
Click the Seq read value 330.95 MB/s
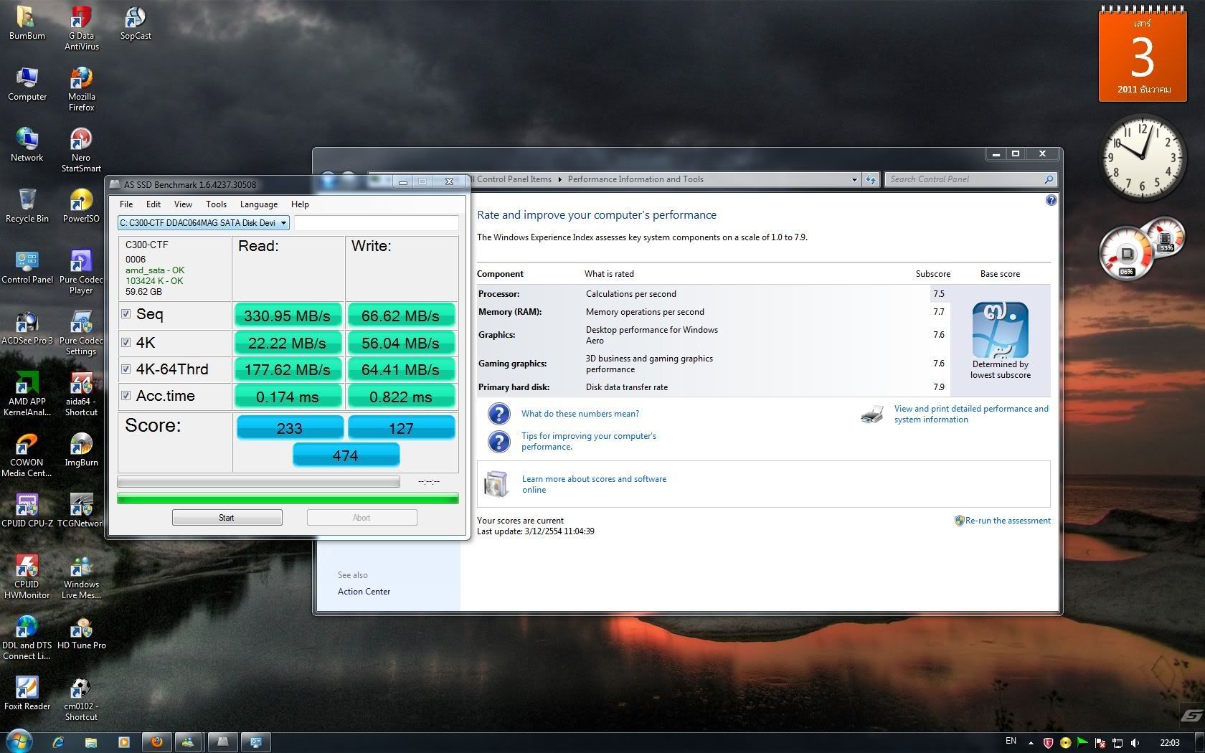[288, 316]
